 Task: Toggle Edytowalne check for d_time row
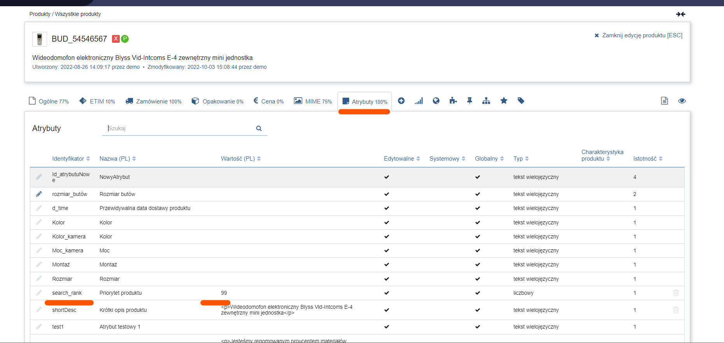[386, 208]
